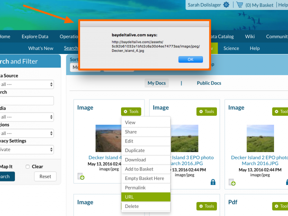Open Wiki in the main navigation
The height and width of the screenshot is (216, 288).
(x=250, y=36)
